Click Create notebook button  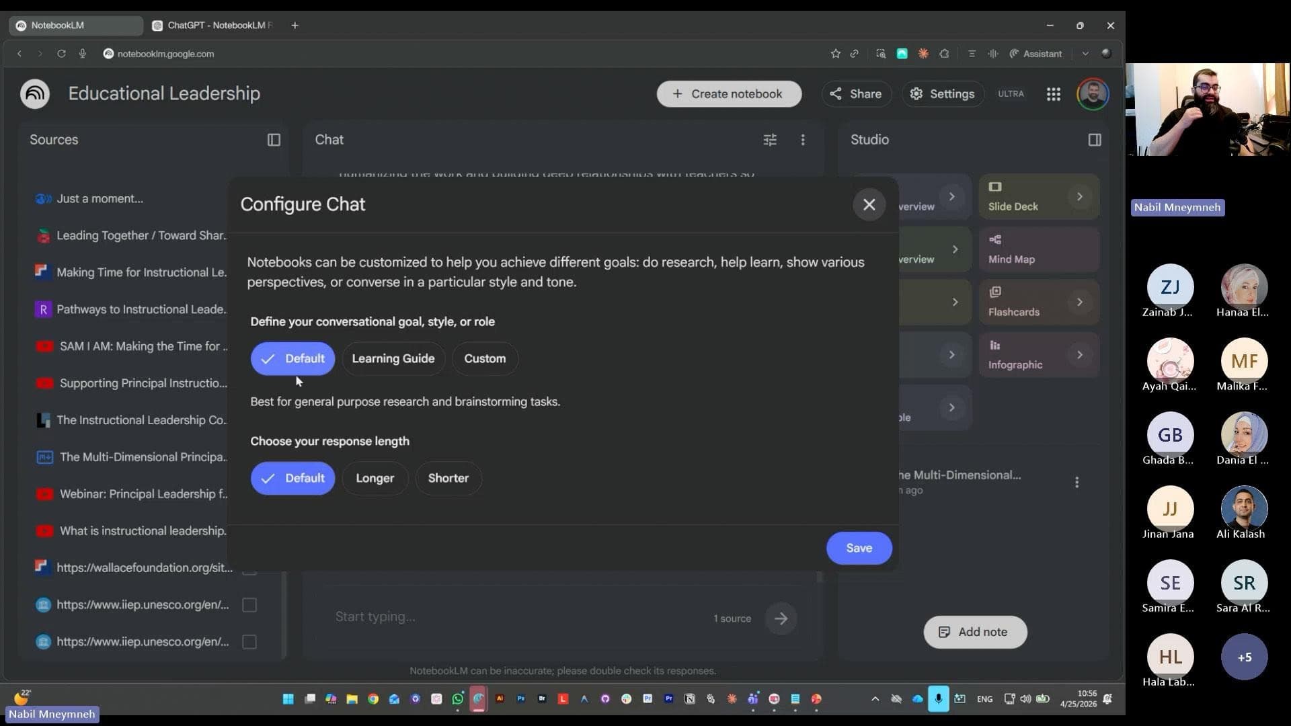(x=729, y=94)
